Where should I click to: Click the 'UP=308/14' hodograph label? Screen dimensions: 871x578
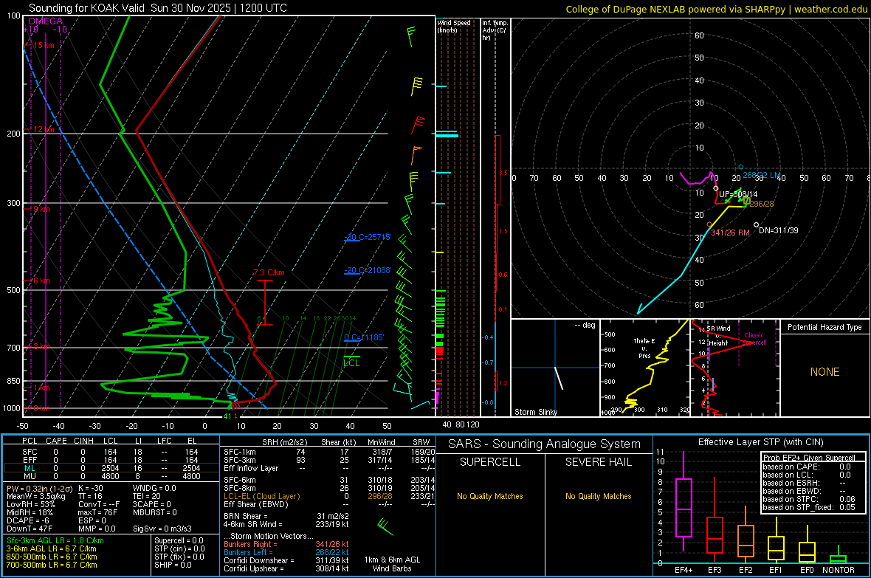click(738, 194)
